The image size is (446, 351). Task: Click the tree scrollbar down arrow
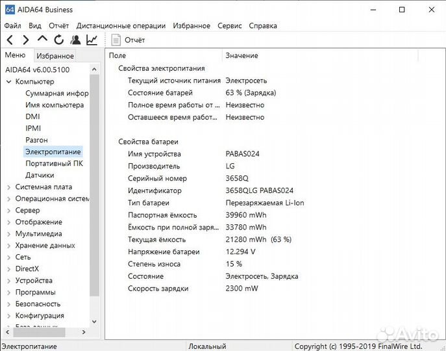94,321
